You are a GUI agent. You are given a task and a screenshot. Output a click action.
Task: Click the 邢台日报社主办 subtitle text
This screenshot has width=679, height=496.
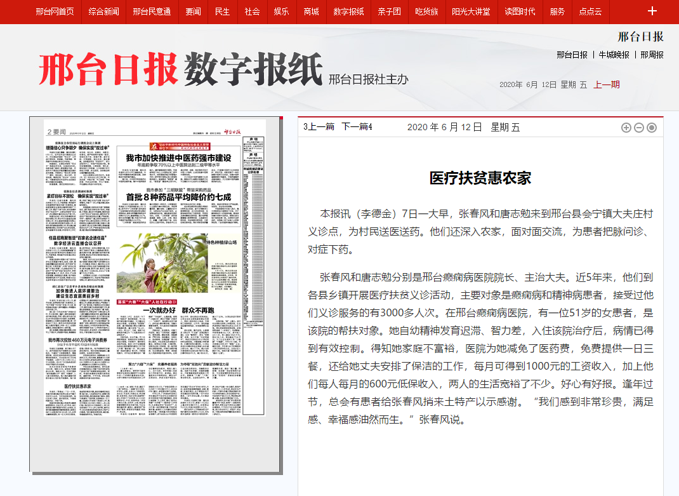[x=369, y=79]
